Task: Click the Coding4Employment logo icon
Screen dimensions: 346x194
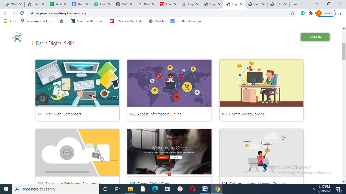Action: [x=17, y=37]
